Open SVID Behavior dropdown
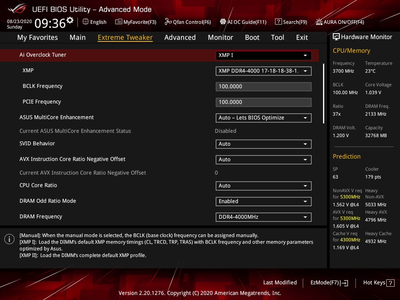Image resolution: width=400 pixels, height=300 pixels. click(x=264, y=144)
